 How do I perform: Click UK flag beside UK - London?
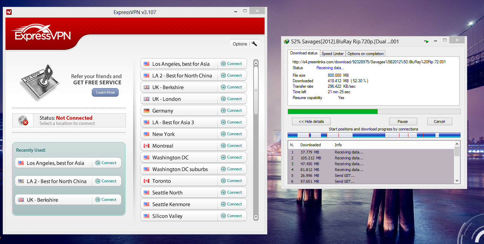pyautogui.click(x=147, y=99)
